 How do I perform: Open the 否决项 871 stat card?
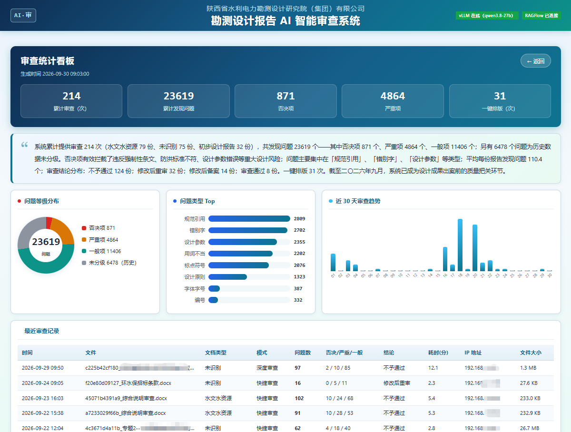(285, 101)
